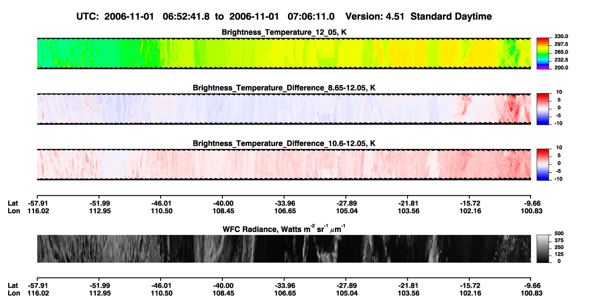
Task: Click the 125 tick on the WFC colorbar
Action: tap(559, 254)
